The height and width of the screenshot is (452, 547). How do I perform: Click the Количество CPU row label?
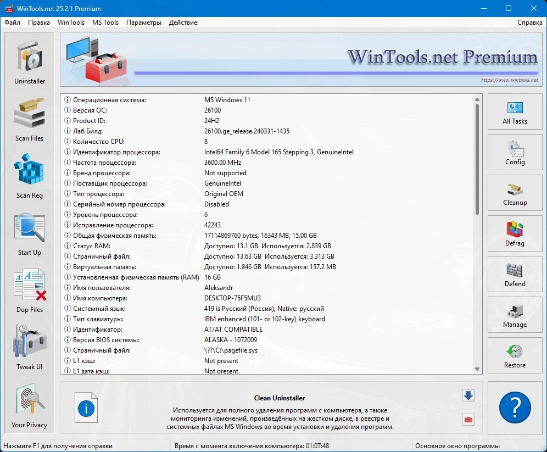tap(99, 142)
